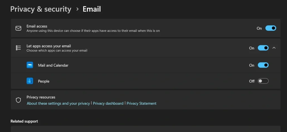Image resolution: width=287 pixels, height=132 pixels.
Task: Click the Related support heading
Action: (24, 121)
